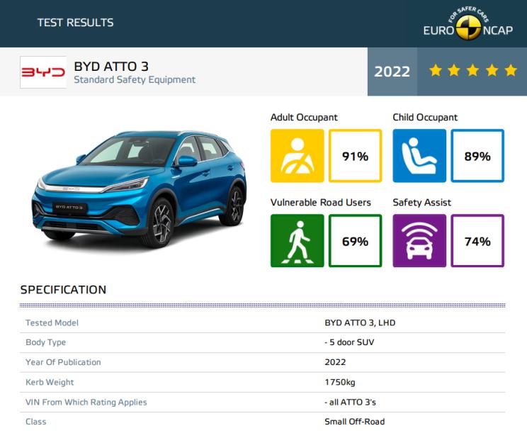The image size is (527, 433).
Task: Click the value all ATTO 3's
Action: pyautogui.click(x=350, y=402)
